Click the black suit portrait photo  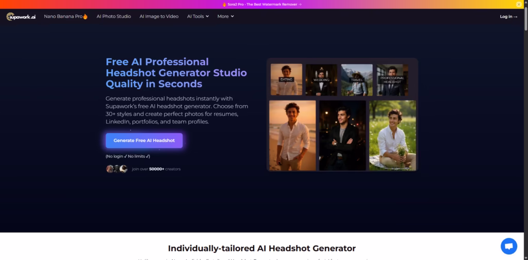pyautogui.click(x=342, y=135)
